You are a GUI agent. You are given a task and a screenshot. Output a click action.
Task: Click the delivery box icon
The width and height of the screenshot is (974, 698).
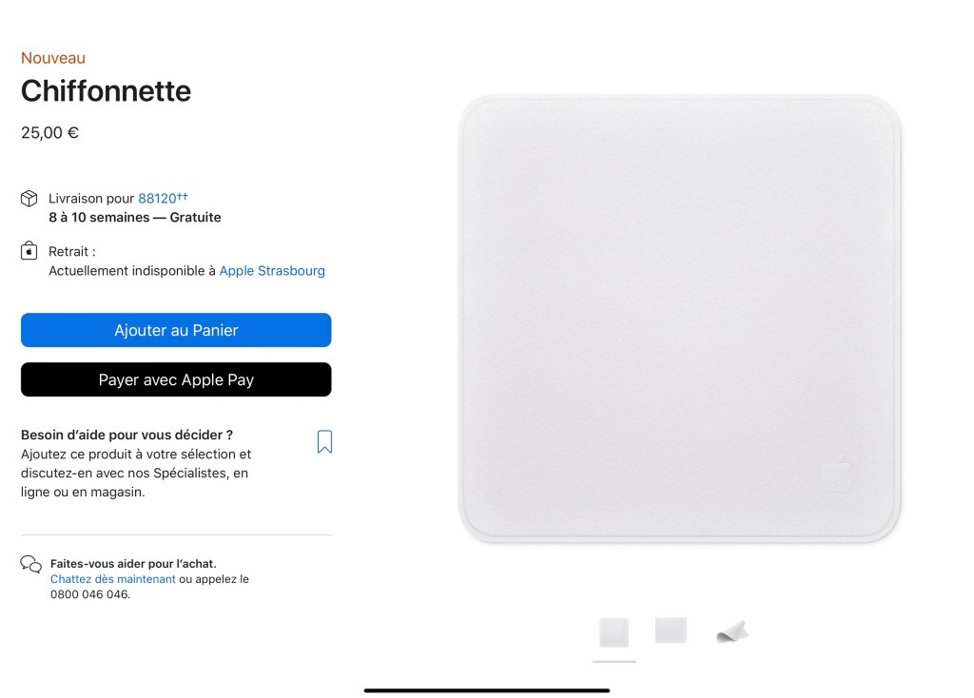click(x=29, y=198)
